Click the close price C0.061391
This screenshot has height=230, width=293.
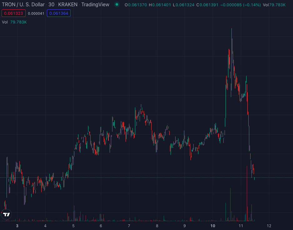[x=207, y=5]
